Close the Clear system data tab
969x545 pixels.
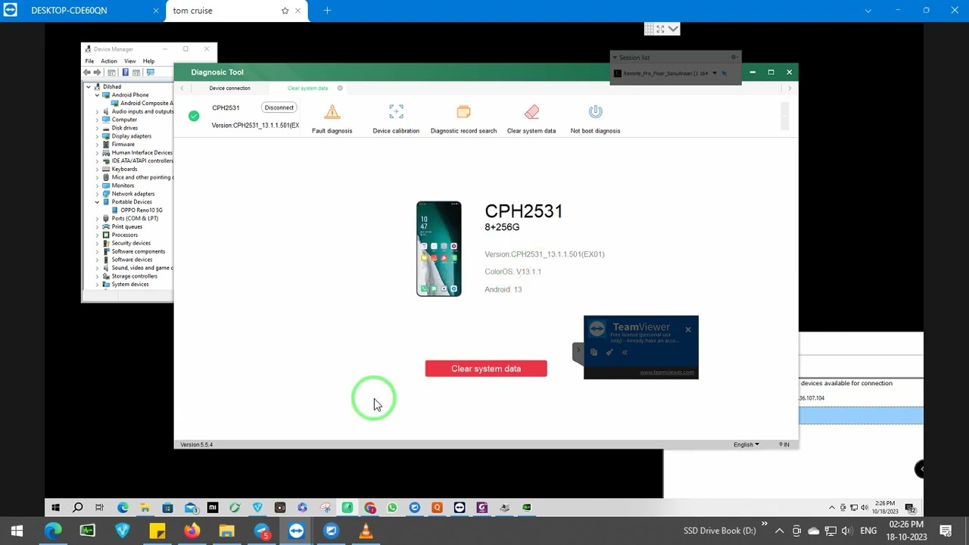[x=340, y=88]
